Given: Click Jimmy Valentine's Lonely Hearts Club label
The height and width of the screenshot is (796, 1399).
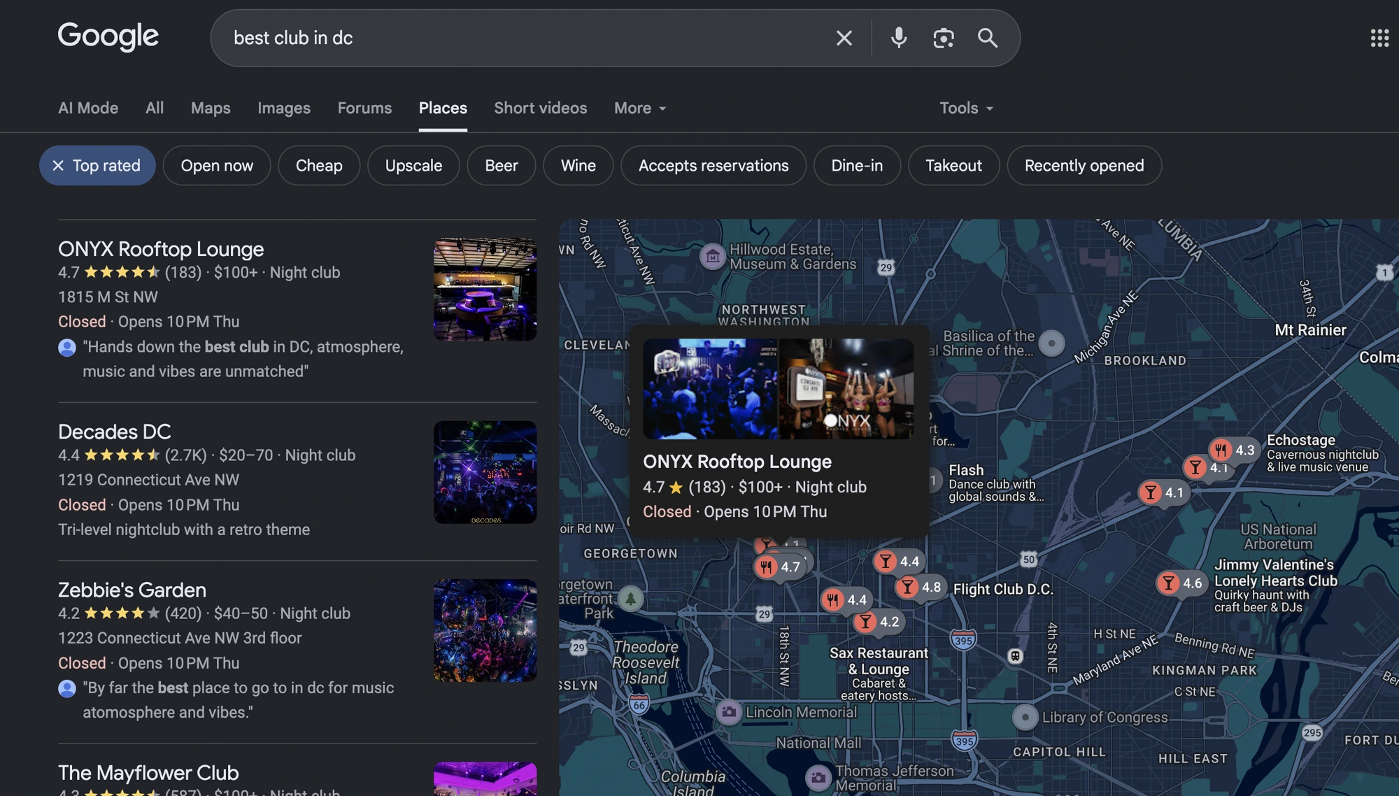Looking at the screenshot, I should pyautogui.click(x=1275, y=573).
